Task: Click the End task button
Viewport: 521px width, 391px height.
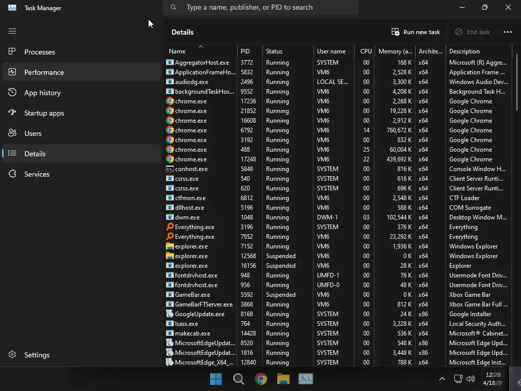Action: 473,32
